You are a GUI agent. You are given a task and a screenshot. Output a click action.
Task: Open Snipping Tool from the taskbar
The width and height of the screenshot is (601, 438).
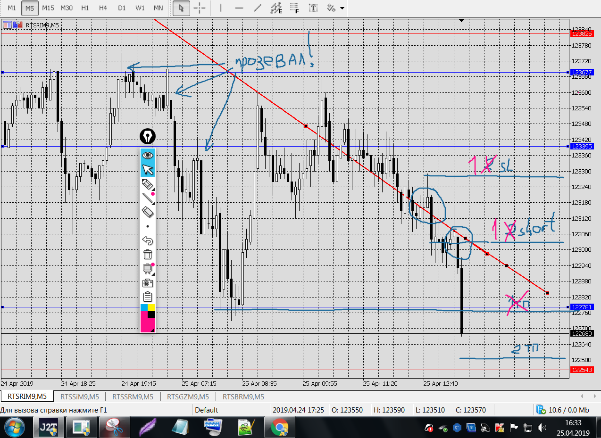click(114, 428)
